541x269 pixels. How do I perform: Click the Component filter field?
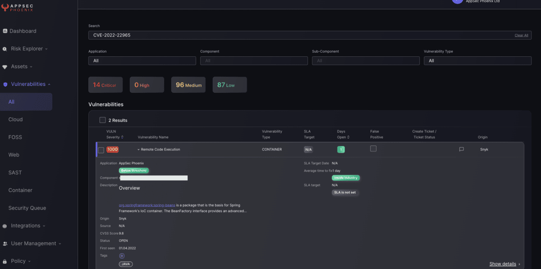pyautogui.click(x=254, y=60)
